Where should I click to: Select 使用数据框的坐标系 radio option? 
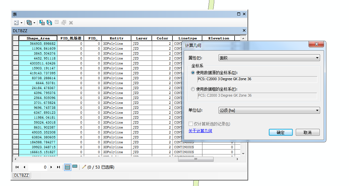pyautogui.click(x=193, y=89)
